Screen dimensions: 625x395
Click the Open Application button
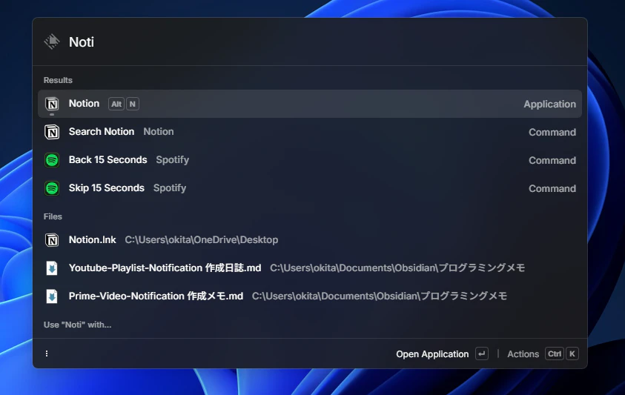(x=442, y=353)
